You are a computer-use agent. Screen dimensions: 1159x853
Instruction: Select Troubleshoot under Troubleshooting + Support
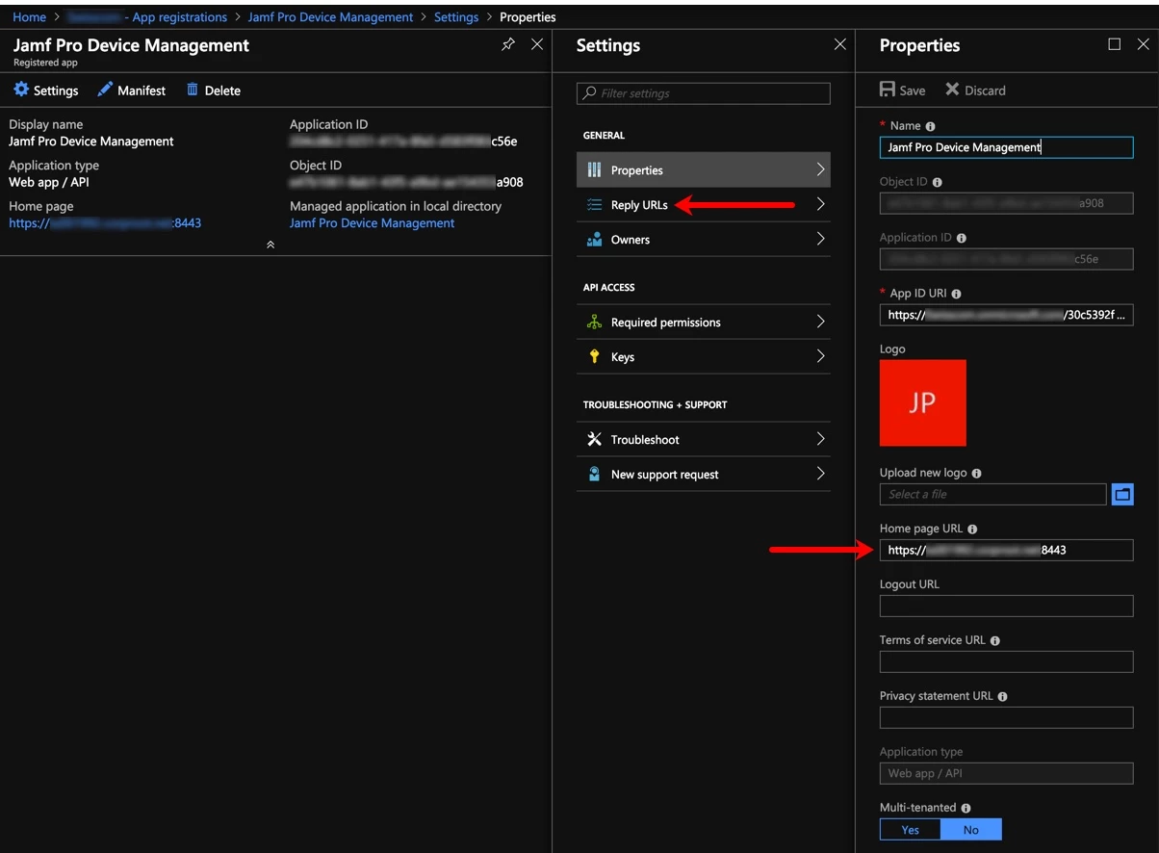pyautogui.click(x=703, y=440)
